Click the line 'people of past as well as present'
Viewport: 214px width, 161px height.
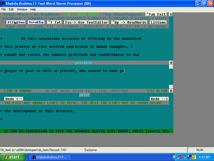click(x=64, y=71)
